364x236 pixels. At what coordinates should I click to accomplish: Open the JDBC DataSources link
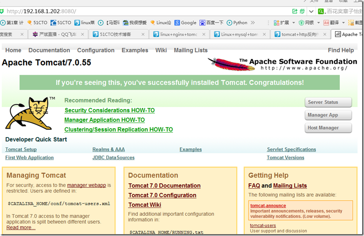coord(114,158)
